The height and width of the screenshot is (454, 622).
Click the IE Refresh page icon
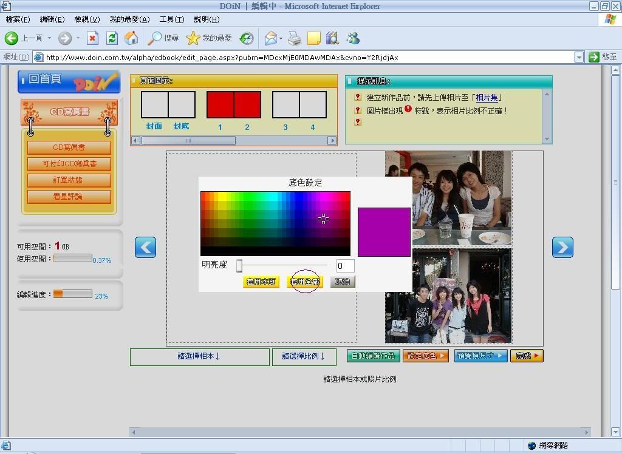(x=112, y=38)
